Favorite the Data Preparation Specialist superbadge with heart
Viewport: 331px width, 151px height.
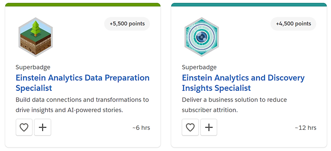(x=24, y=127)
